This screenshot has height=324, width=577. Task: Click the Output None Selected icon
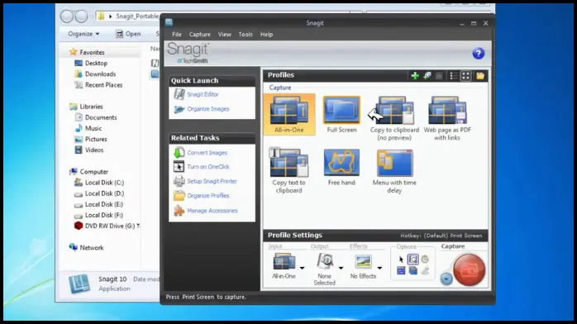click(x=325, y=261)
